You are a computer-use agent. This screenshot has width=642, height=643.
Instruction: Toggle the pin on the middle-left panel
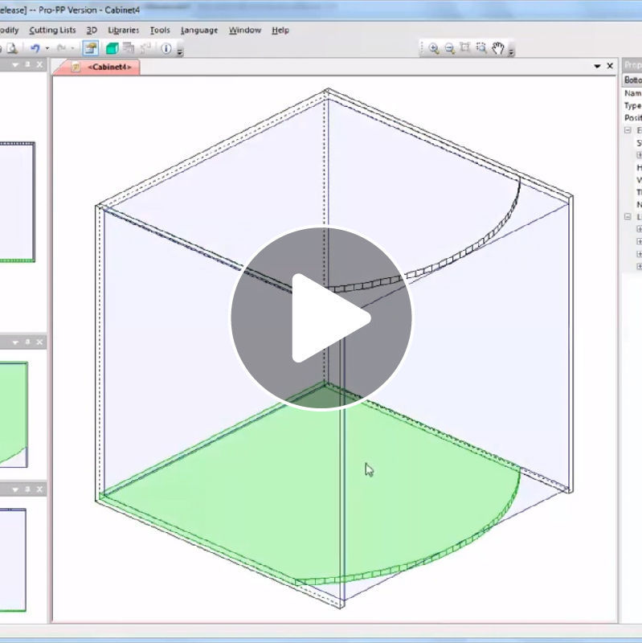[x=27, y=342]
